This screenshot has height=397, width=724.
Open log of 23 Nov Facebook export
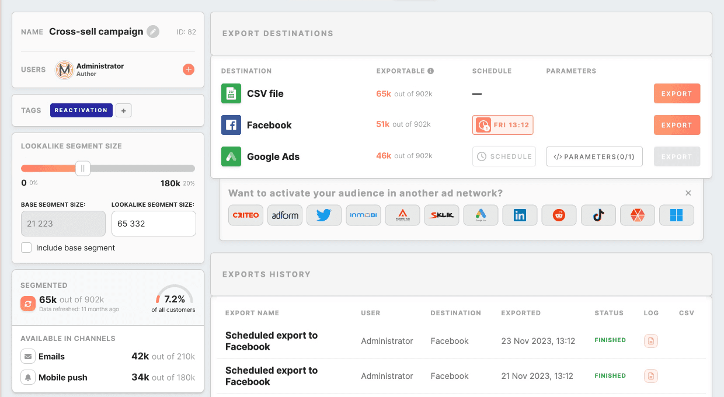(x=650, y=341)
